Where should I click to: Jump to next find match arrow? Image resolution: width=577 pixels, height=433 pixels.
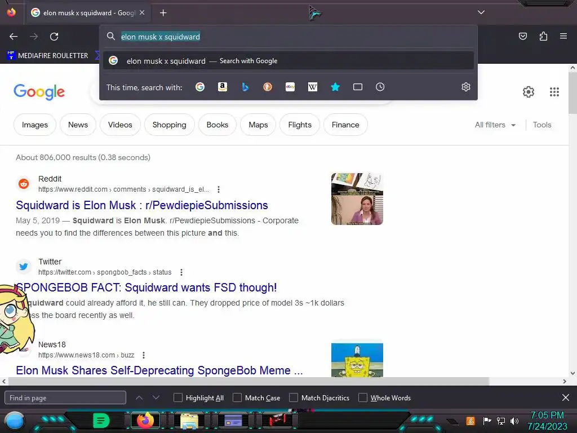[156, 397]
